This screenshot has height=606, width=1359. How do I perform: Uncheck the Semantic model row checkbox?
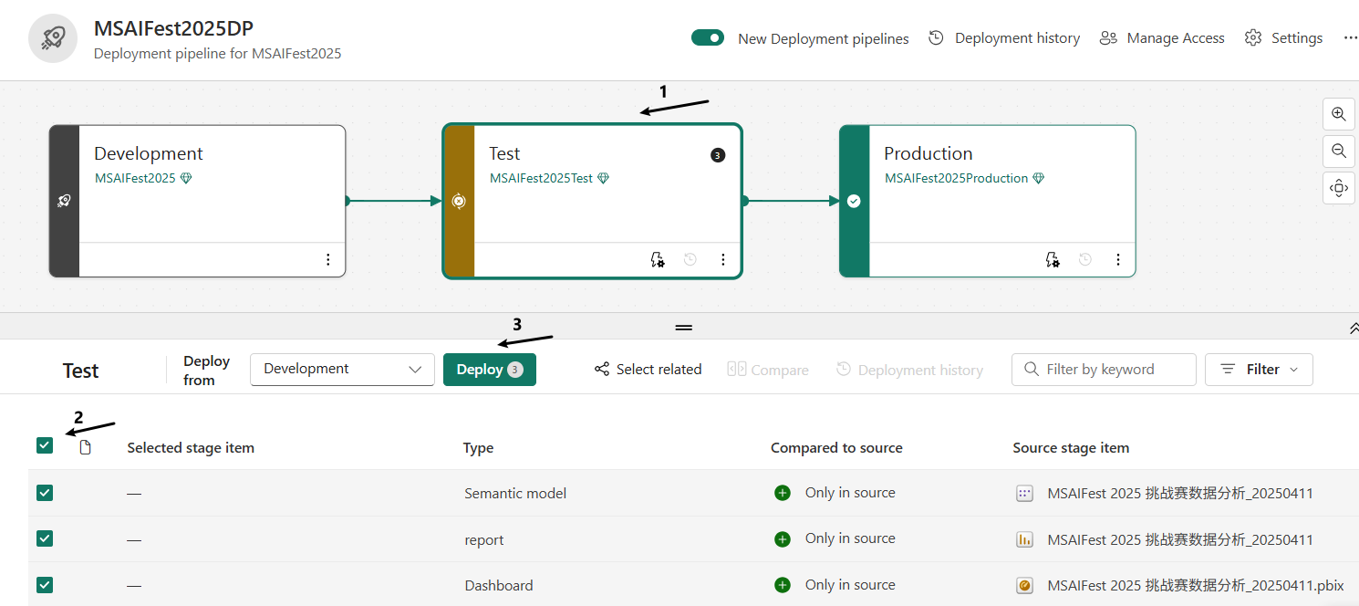45,493
